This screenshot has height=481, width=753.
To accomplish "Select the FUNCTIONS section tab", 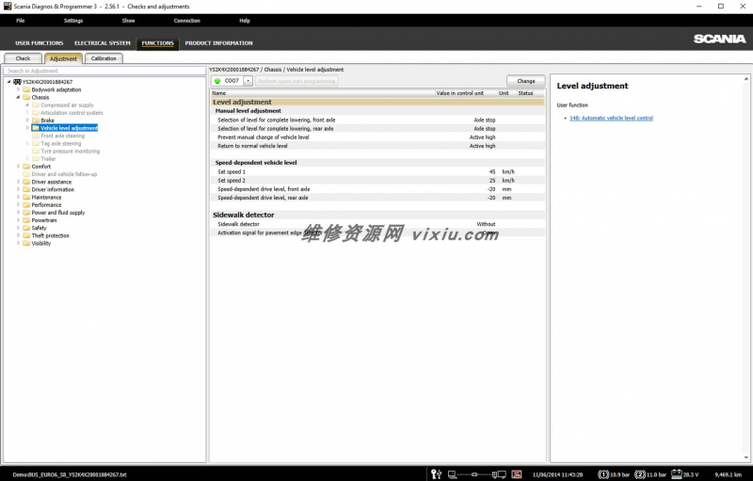I will click(157, 43).
